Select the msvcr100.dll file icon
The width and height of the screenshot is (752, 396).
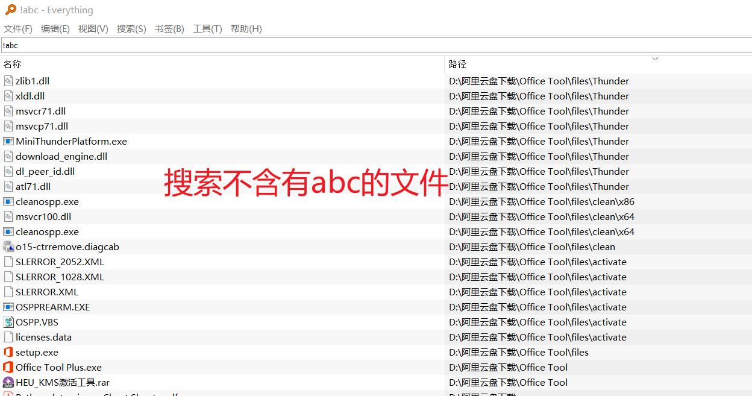tap(8, 216)
